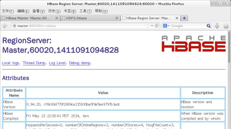Click the search magnifier icon
This screenshot has width=231, height=129.
[x=208, y=26]
